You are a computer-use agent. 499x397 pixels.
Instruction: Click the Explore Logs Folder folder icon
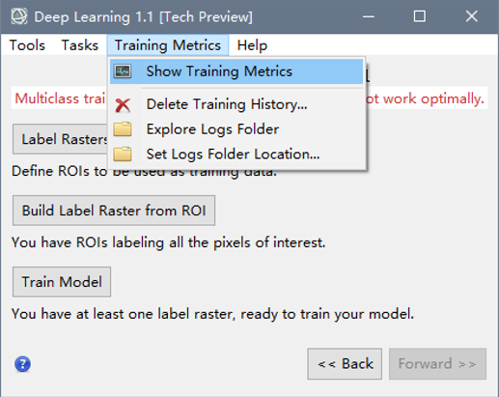[123, 129]
